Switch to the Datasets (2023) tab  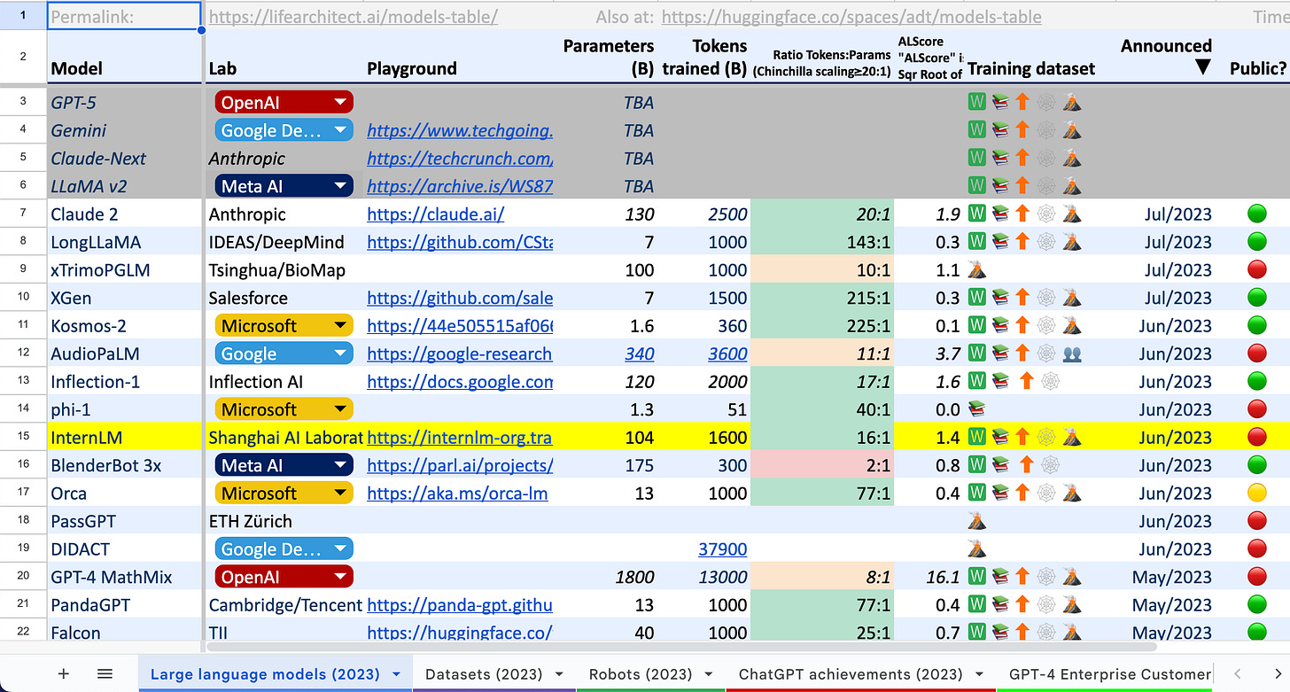coord(494,674)
